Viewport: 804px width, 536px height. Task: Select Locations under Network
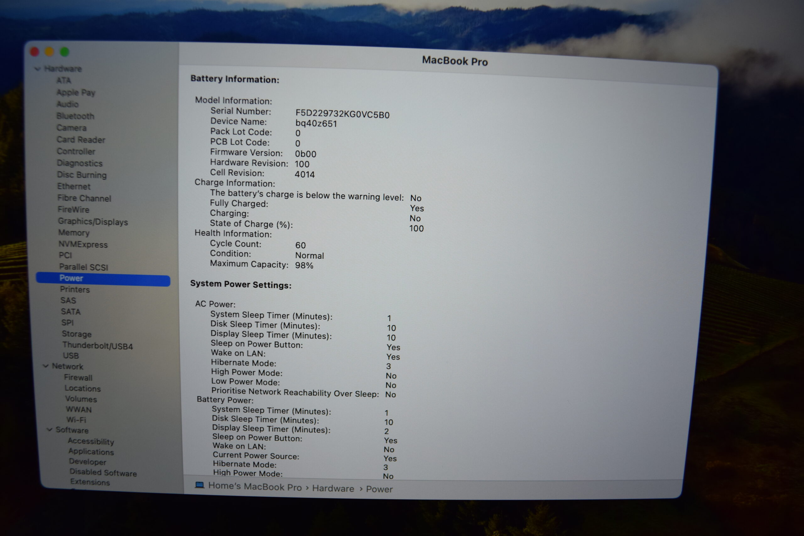[x=83, y=388]
